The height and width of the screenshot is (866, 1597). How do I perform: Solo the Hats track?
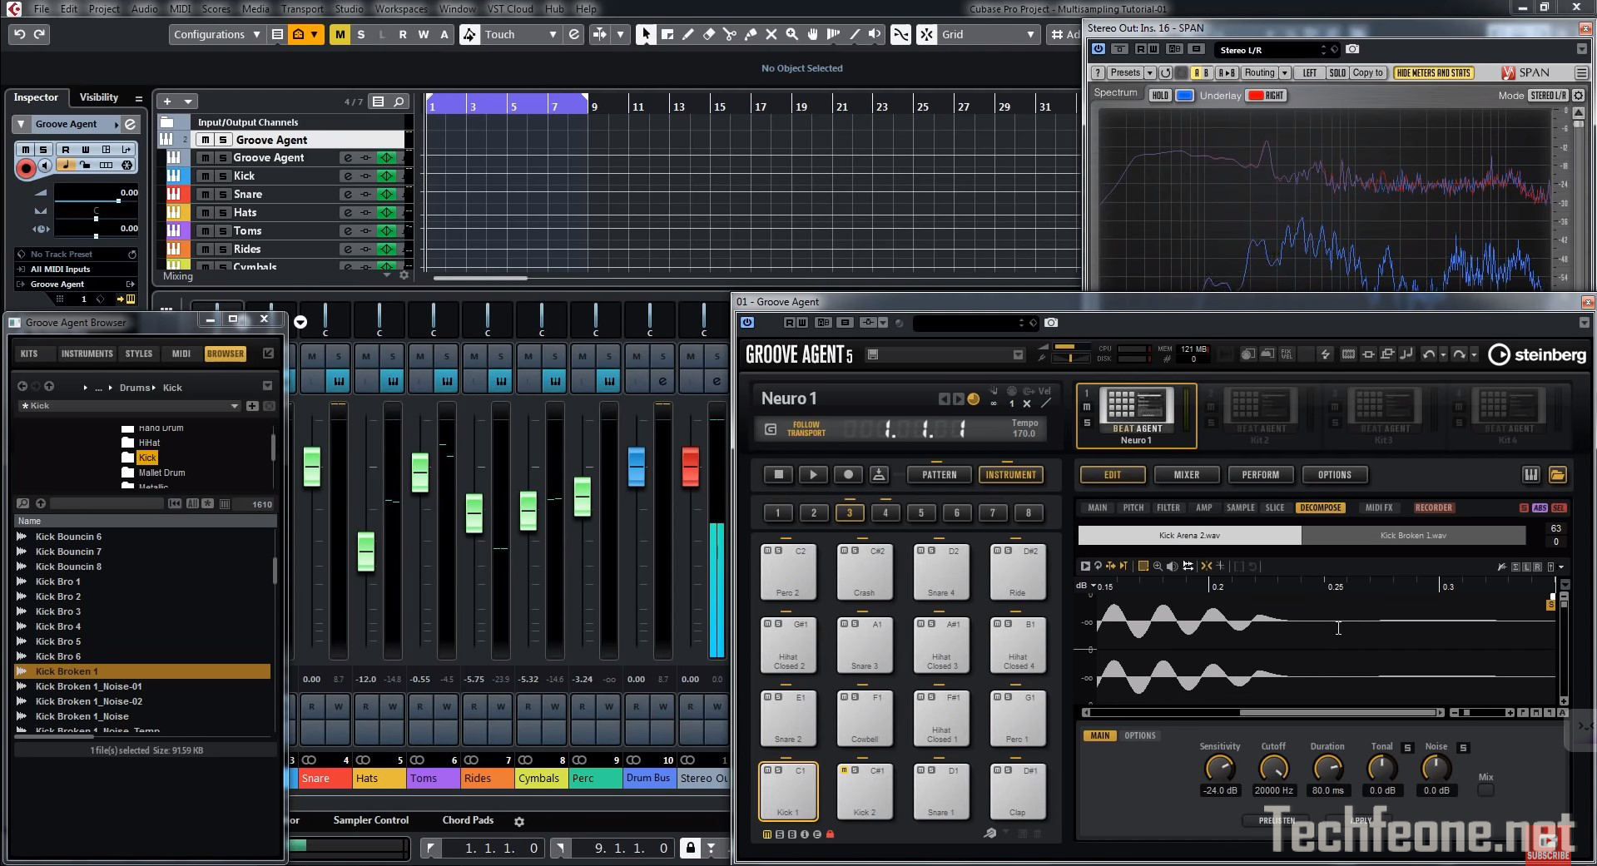coord(223,213)
